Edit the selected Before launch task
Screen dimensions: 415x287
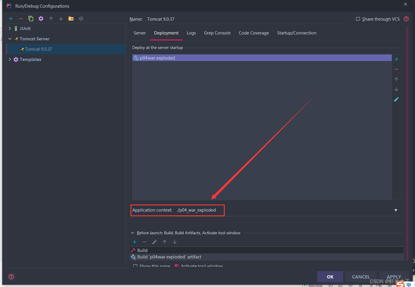155,242
